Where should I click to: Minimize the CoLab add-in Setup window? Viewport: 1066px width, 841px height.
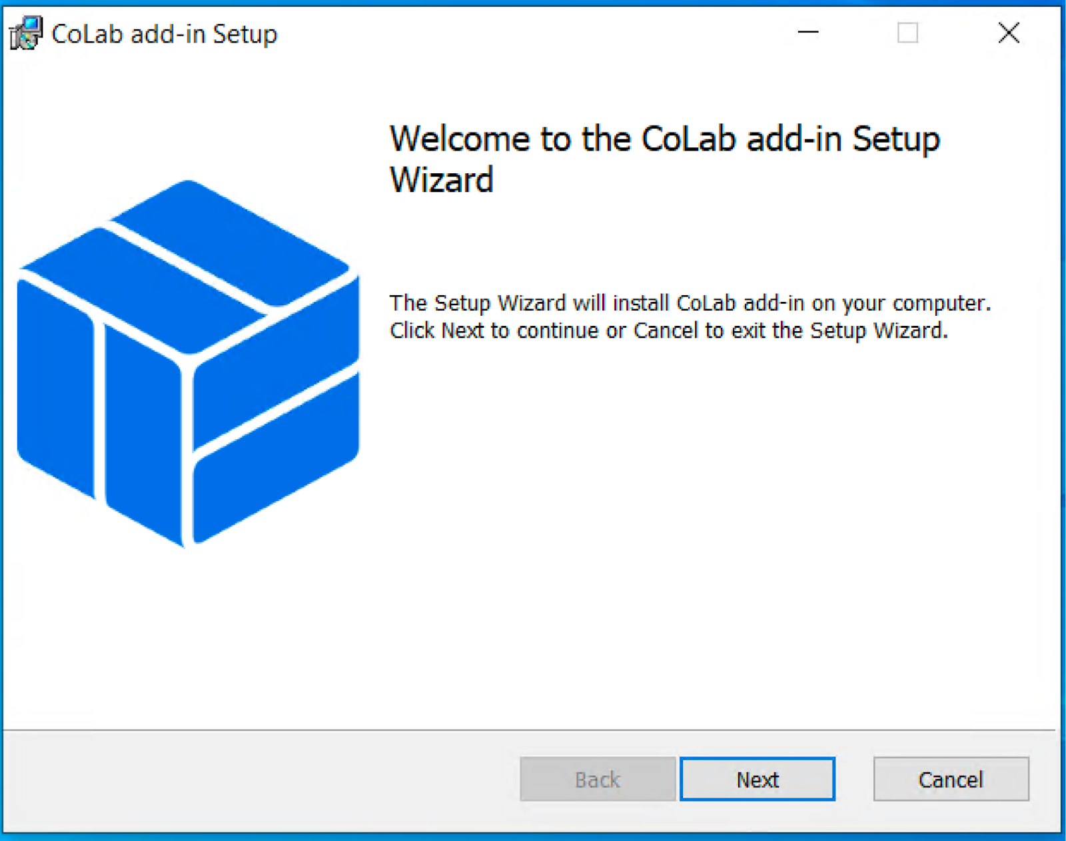click(x=808, y=32)
